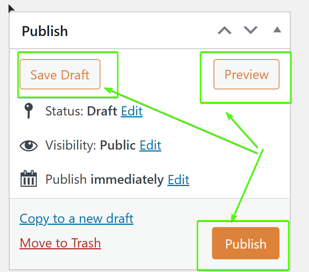309x272 pixels.
Task: Click the move up chevron arrow
Action: (225, 30)
